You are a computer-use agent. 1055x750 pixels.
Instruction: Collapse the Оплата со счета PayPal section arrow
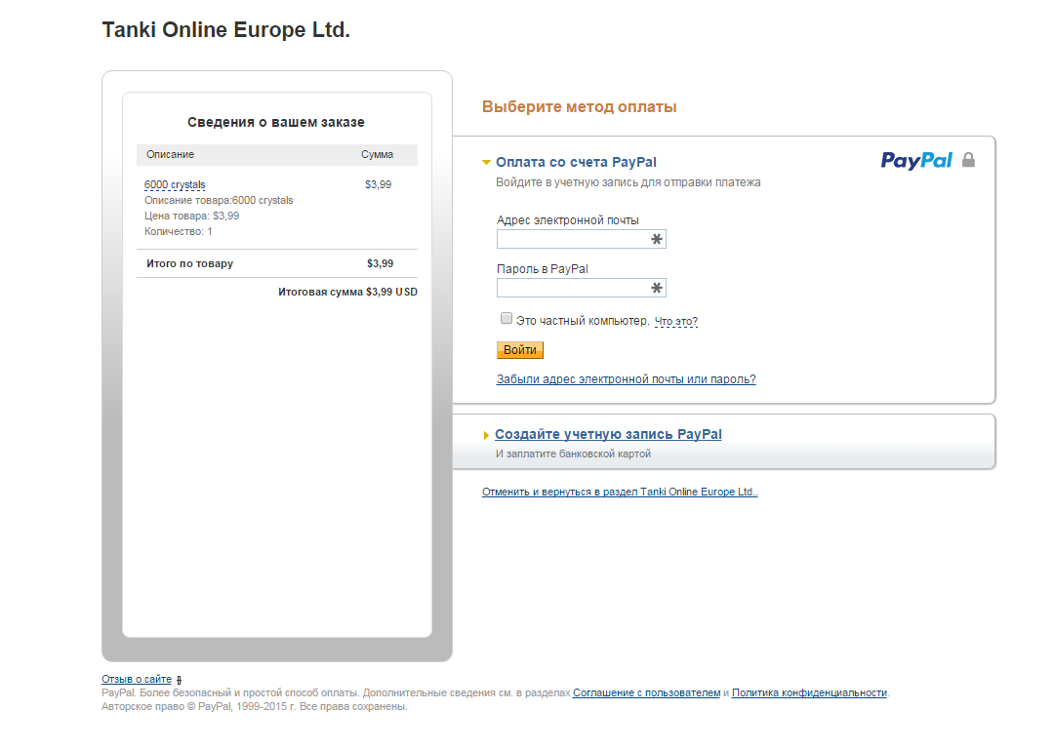click(486, 162)
